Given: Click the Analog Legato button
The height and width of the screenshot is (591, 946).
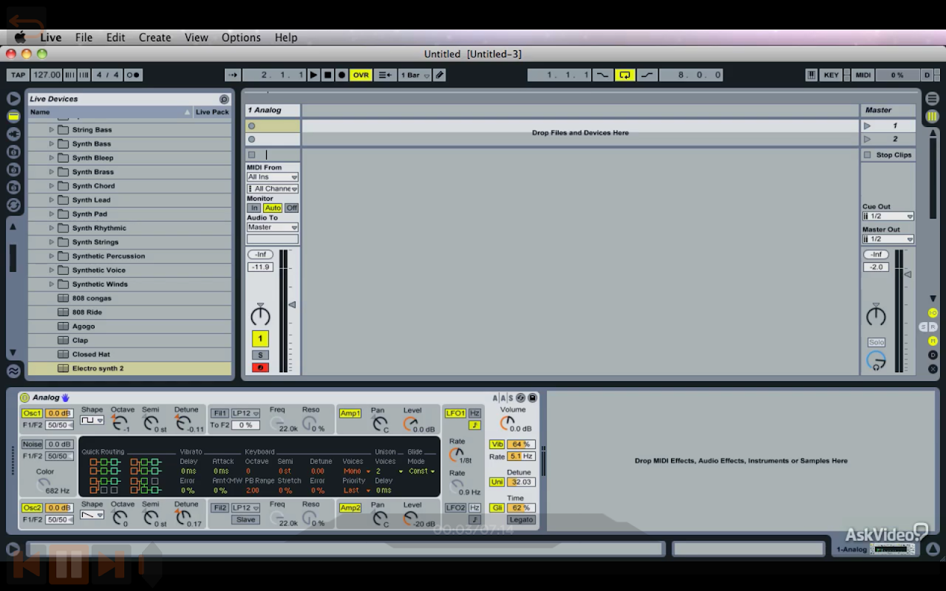Looking at the screenshot, I should coord(521,520).
